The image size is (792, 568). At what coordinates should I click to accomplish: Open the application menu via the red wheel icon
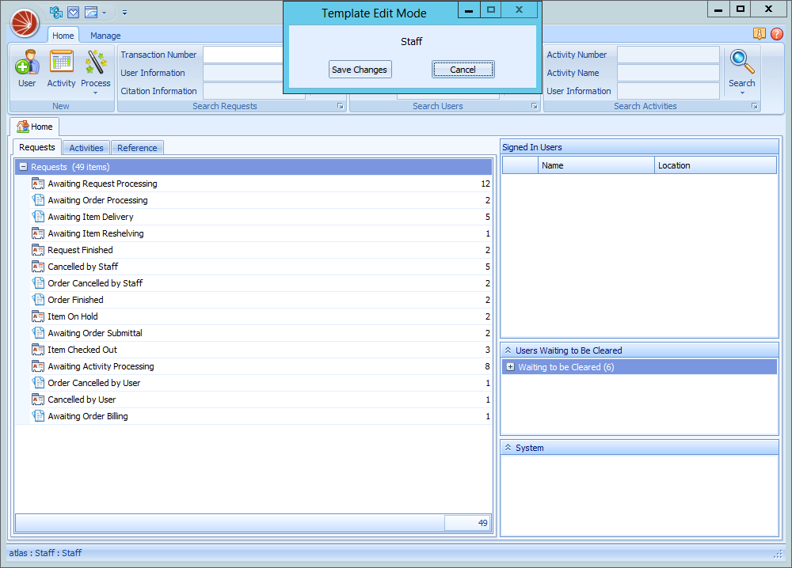24,23
